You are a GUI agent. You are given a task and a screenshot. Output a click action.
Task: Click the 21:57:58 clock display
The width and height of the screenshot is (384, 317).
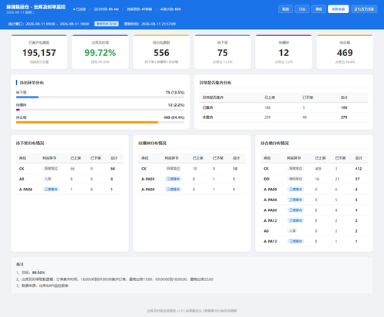point(364,9)
